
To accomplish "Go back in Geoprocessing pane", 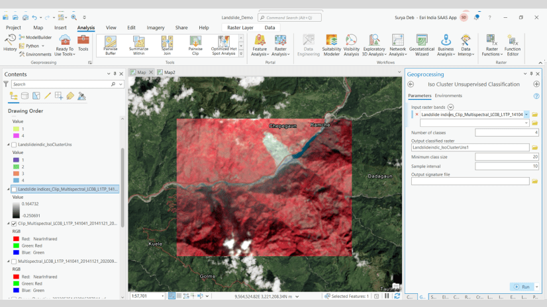I will pyautogui.click(x=411, y=84).
